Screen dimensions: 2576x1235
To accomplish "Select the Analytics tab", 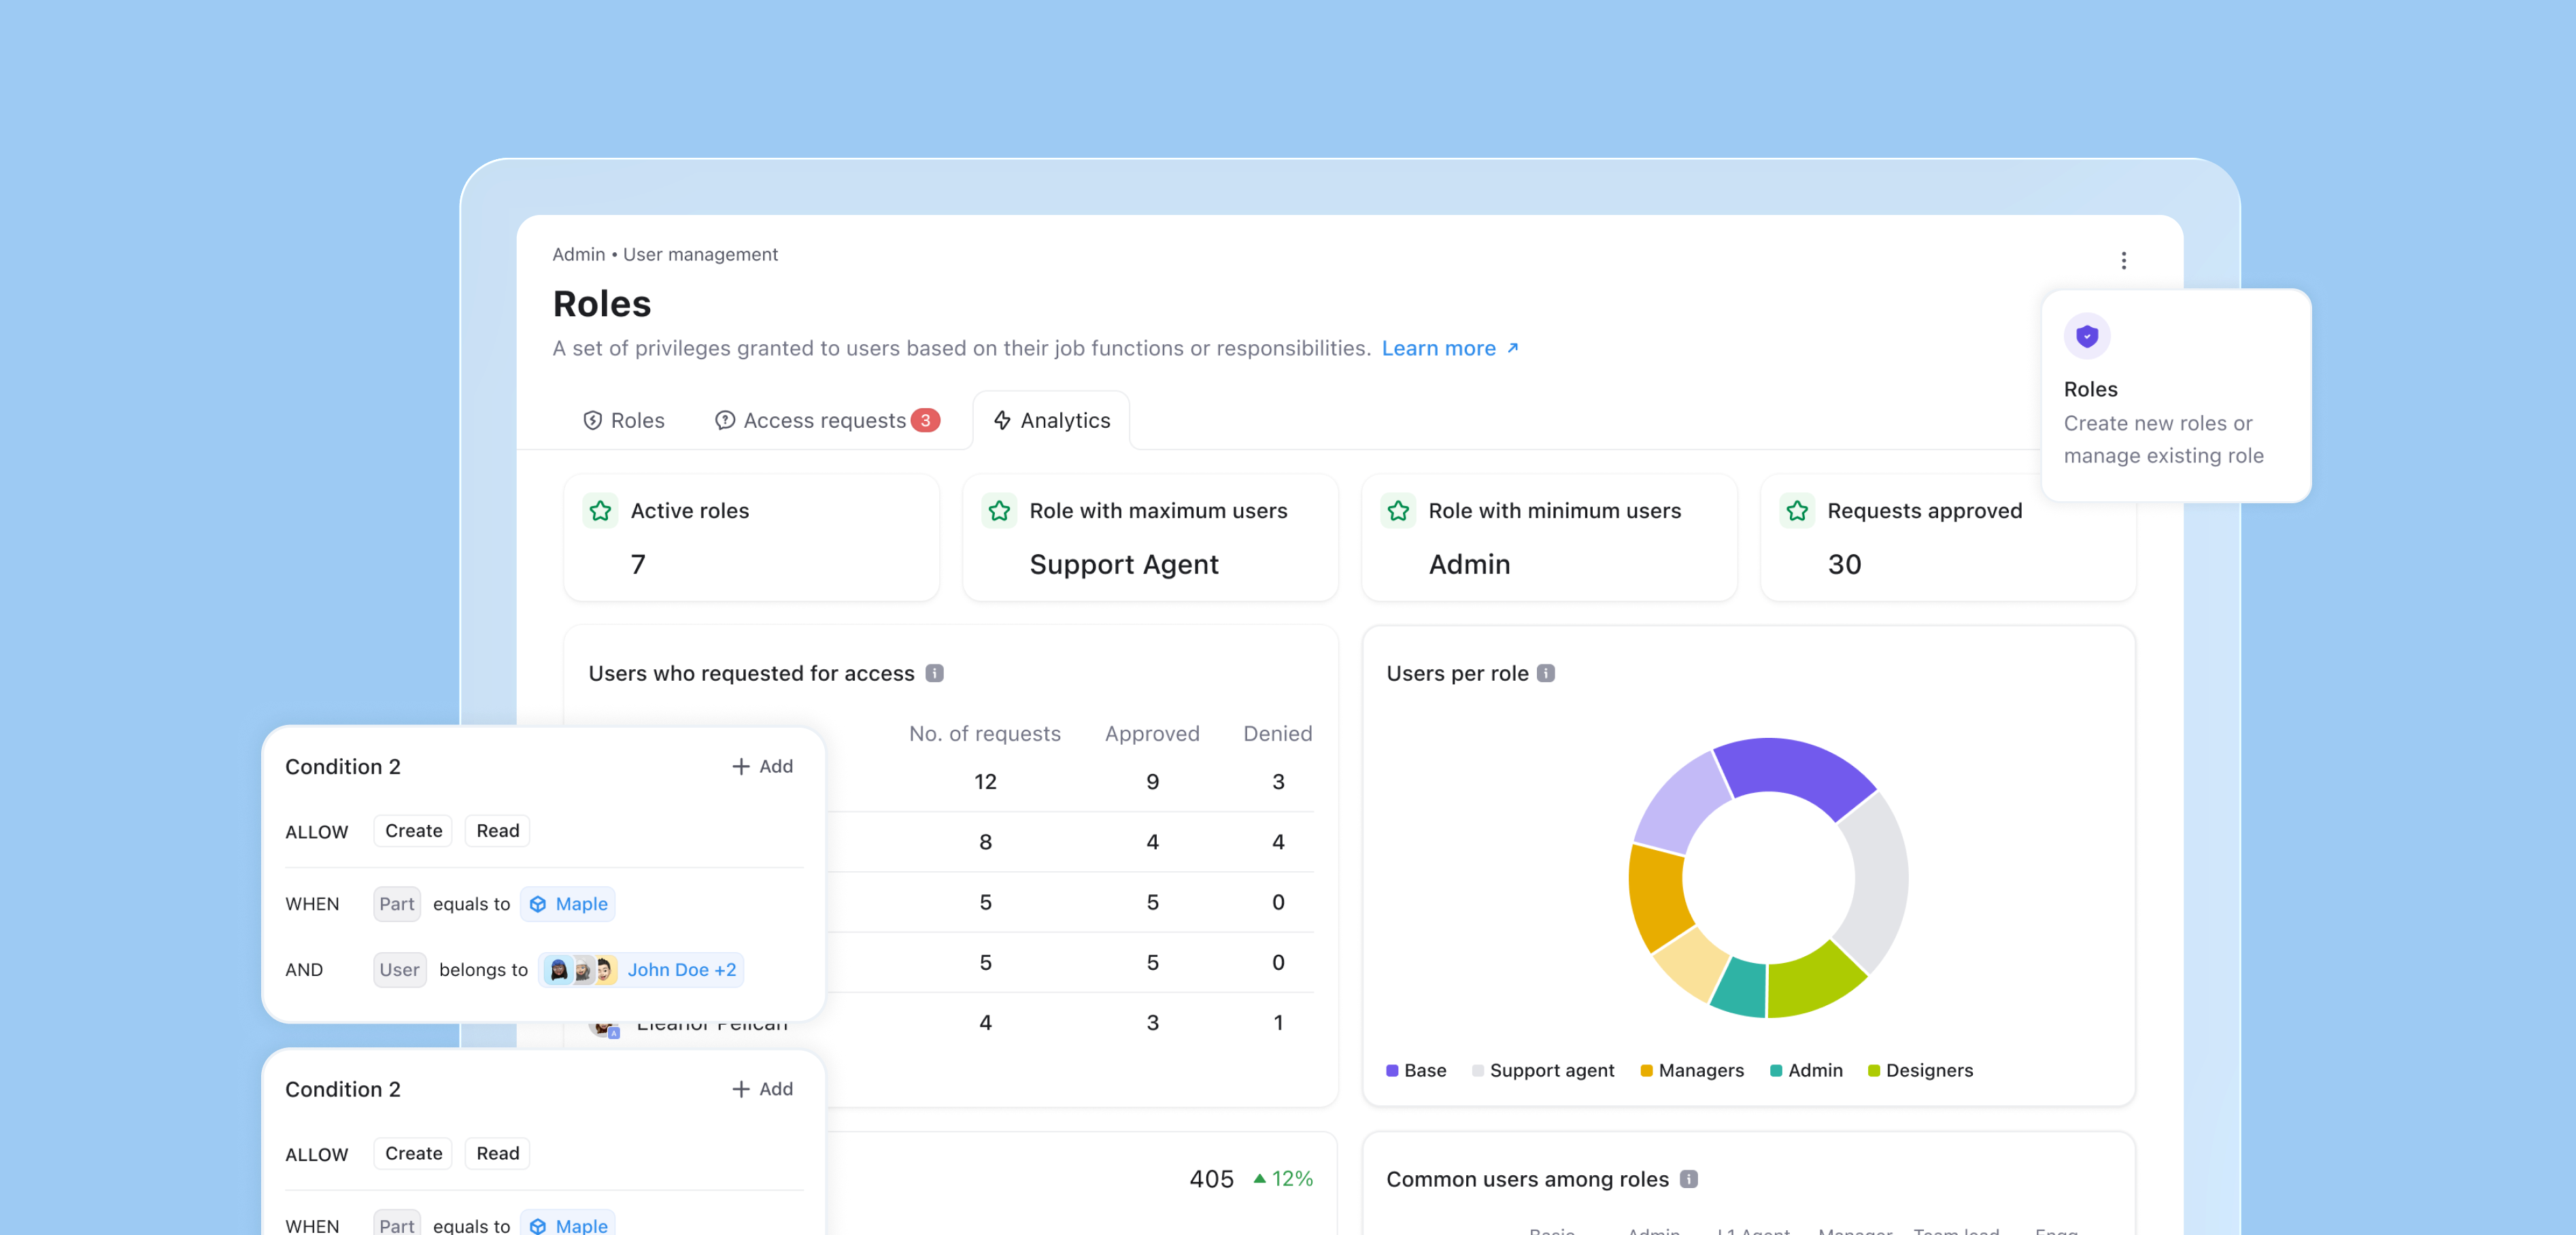I will [1051, 421].
